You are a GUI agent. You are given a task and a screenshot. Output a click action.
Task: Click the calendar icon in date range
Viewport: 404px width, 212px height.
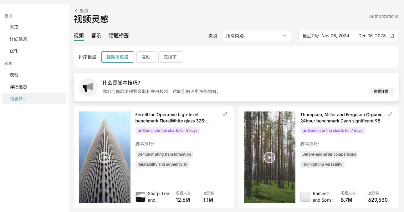click(x=391, y=36)
